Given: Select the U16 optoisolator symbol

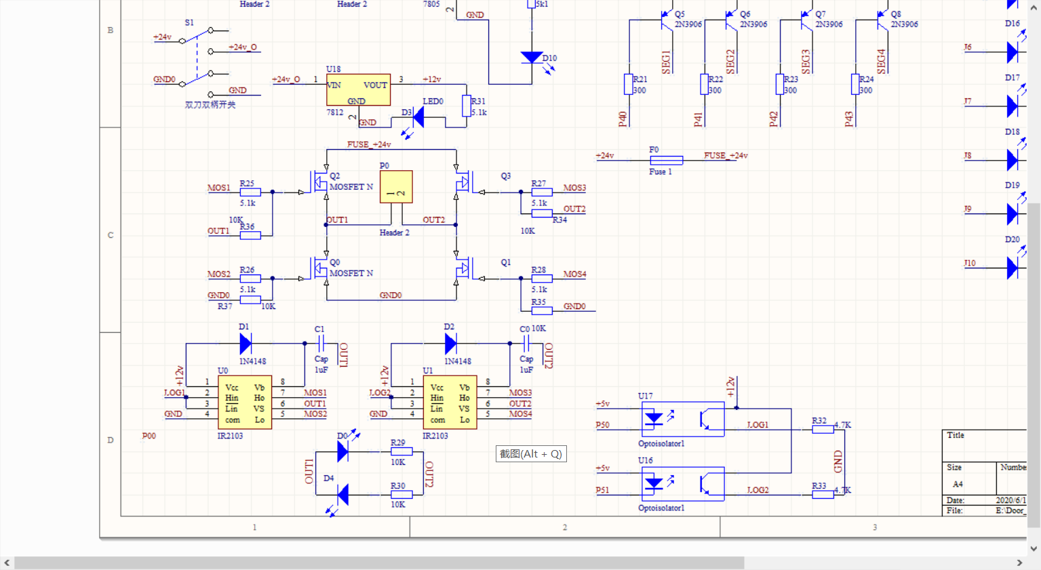Looking at the screenshot, I should 683,484.
